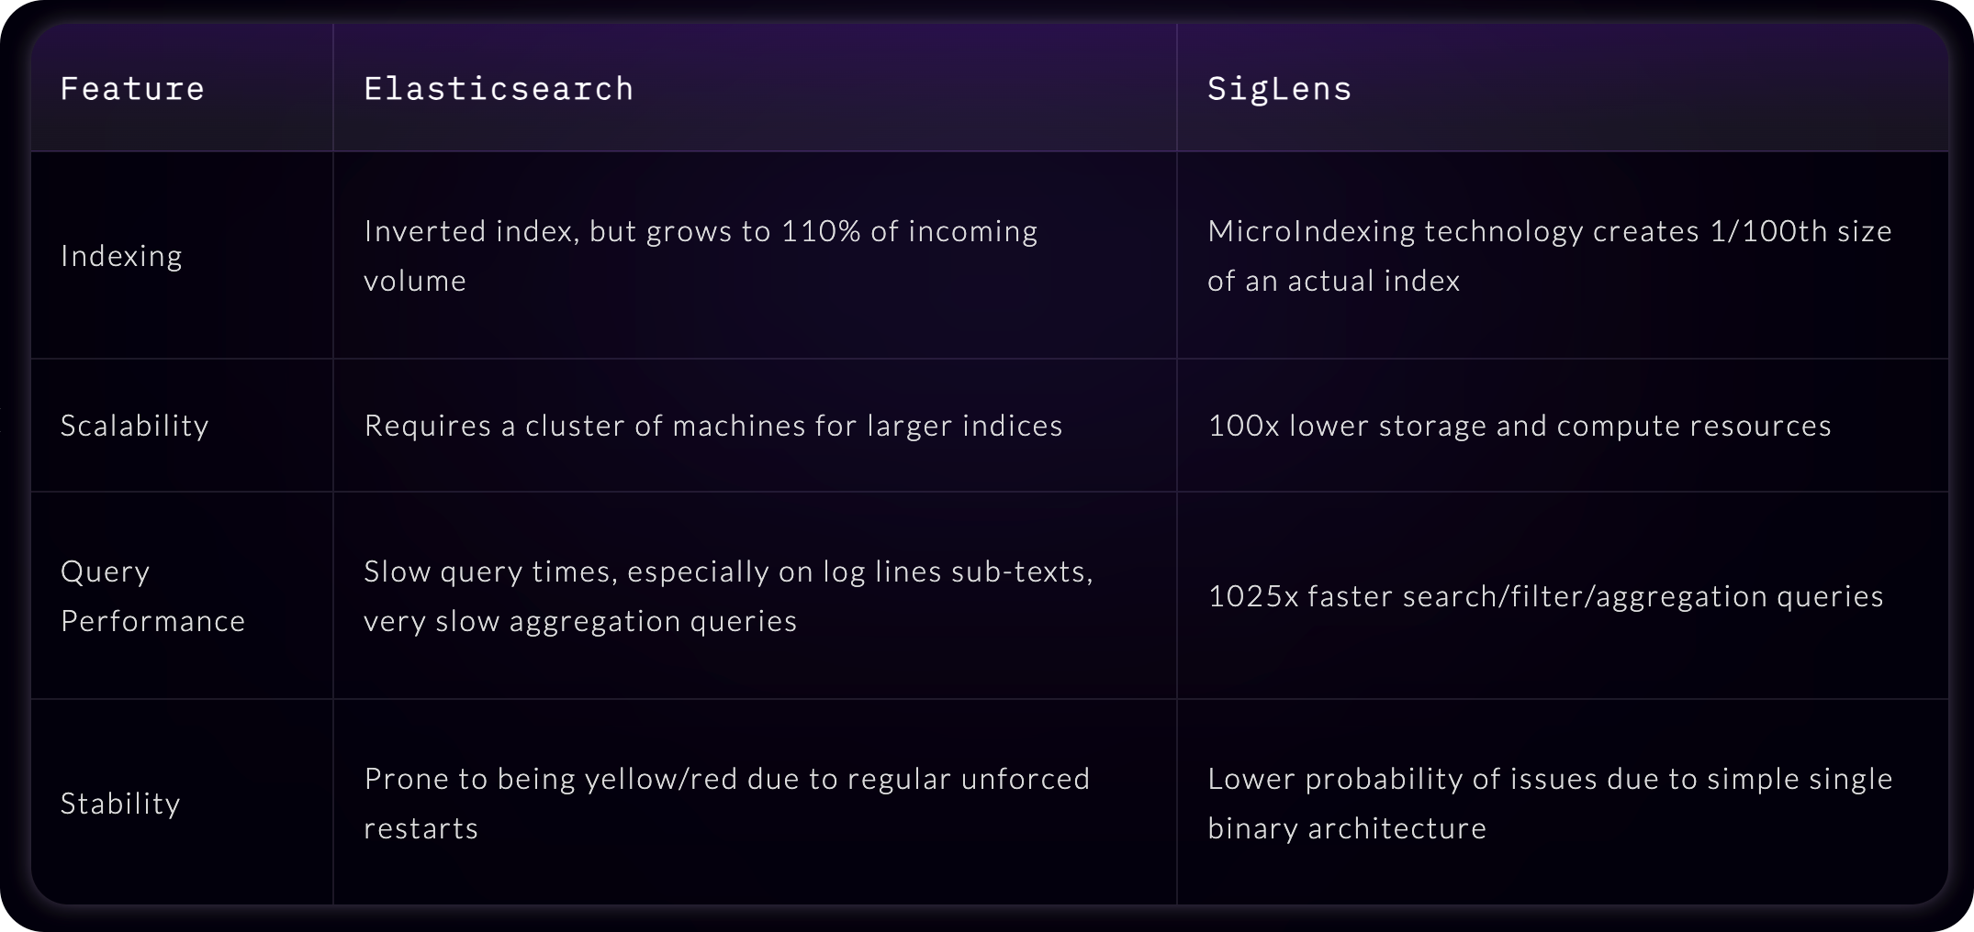Click the 100x lower storage cell
The image size is (1974, 932).
(x=1519, y=426)
